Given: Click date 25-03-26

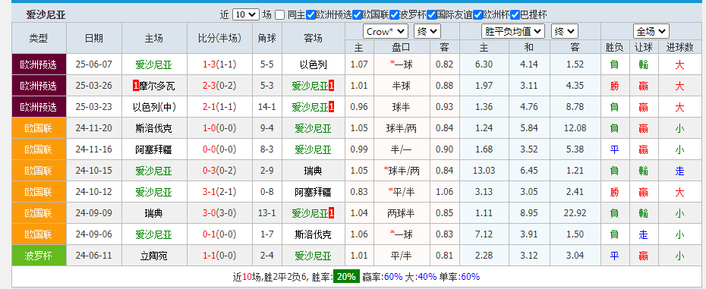Looking at the screenshot, I should 93,86.
